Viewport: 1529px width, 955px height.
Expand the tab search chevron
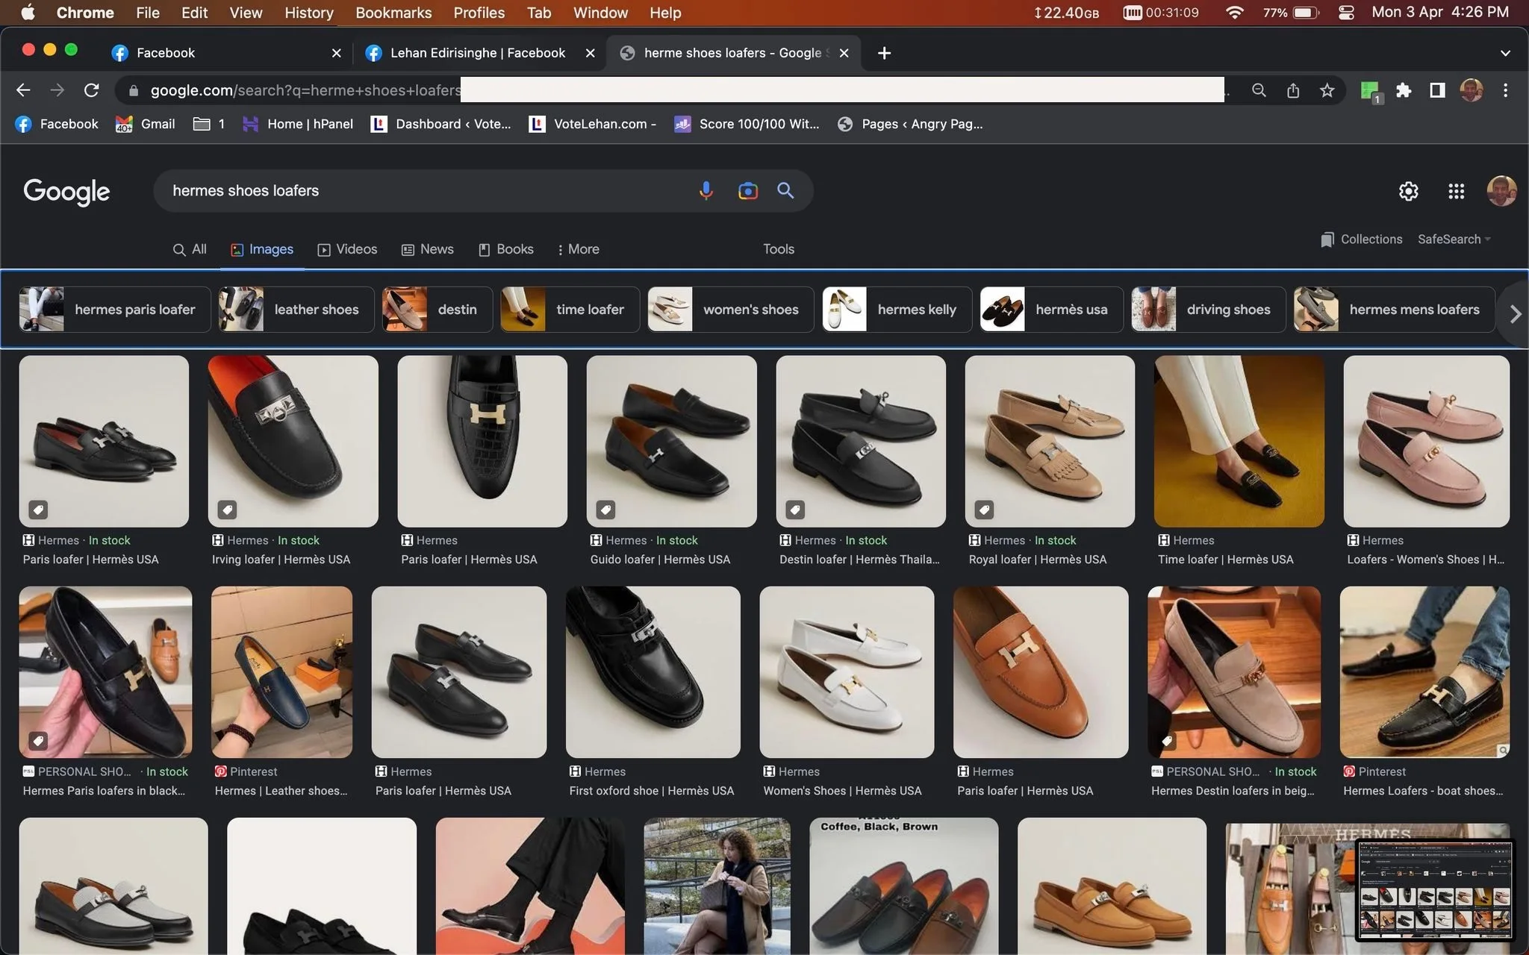(1505, 53)
